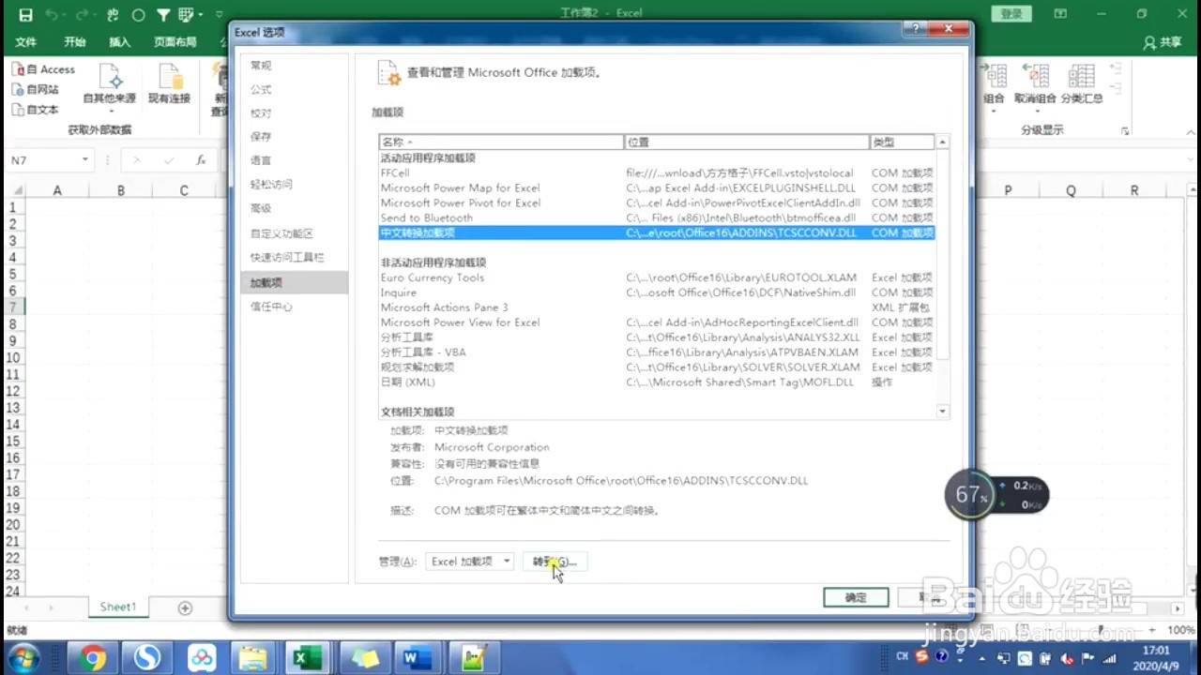1201x675 pixels.
Task: Open the Name Box dropdown showing N7
Action: pos(85,160)
